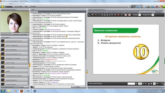165x93 pixels.
Task: Click the participants list scrollbar
Action: click(29, 62)
